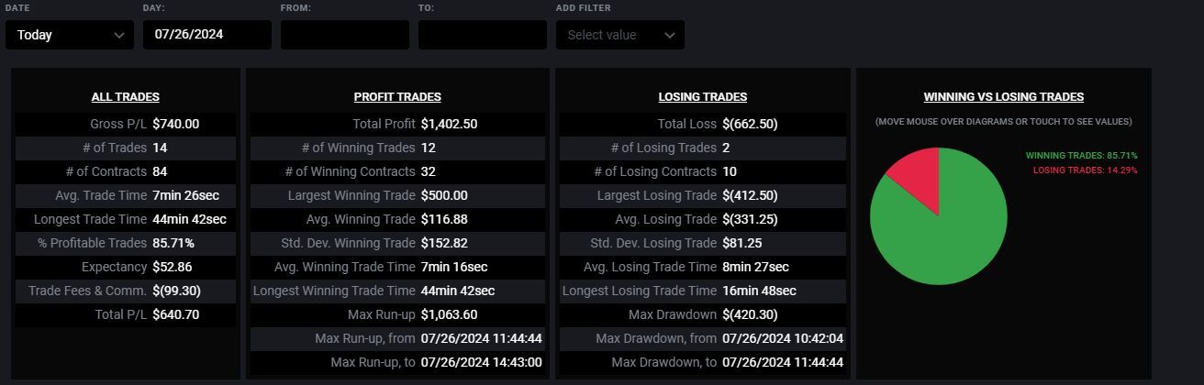Click the All Trades heading
Screen dimensions: 1204x385
click(x=126, y=96)
